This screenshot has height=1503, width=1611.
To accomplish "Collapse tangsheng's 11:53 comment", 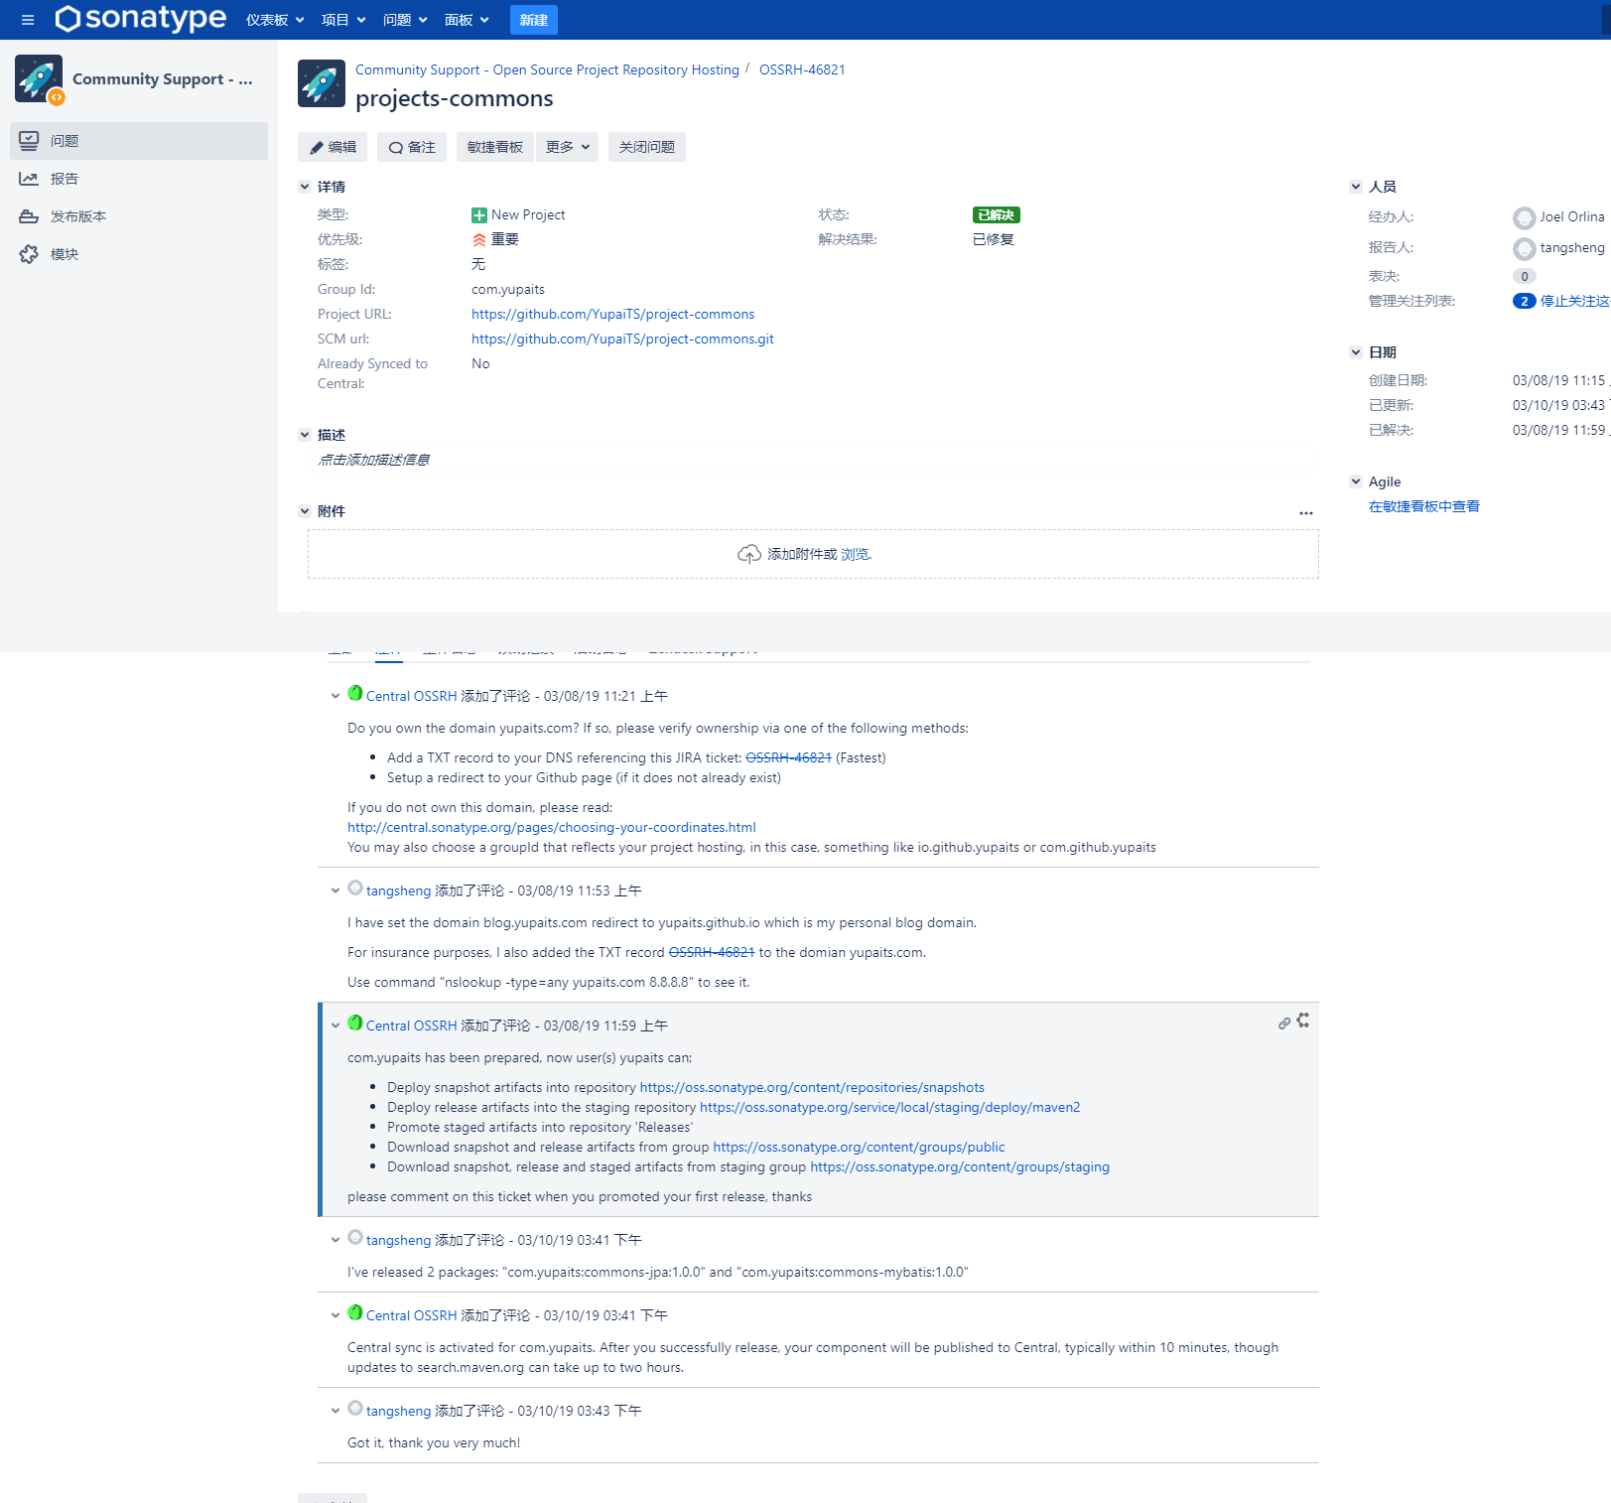I will (336, 890).
